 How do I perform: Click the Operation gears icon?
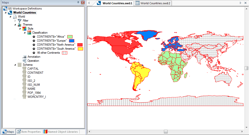[x=24, y=61]
